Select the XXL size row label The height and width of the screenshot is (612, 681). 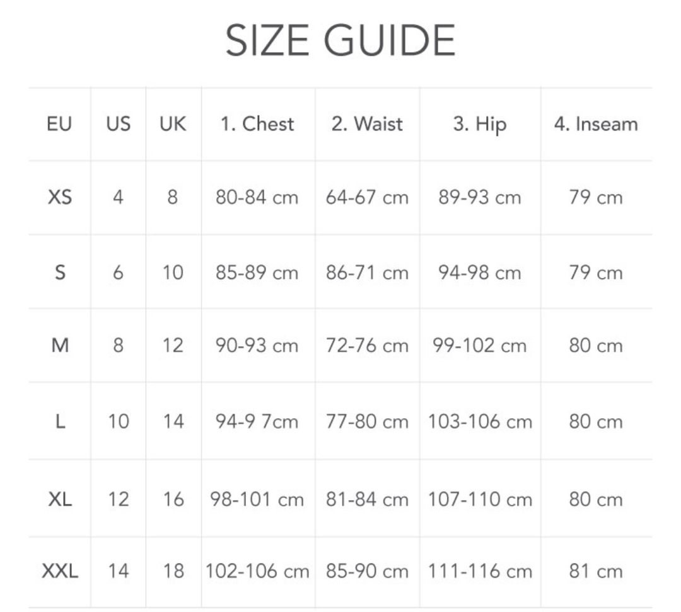[x=59, y=572]
